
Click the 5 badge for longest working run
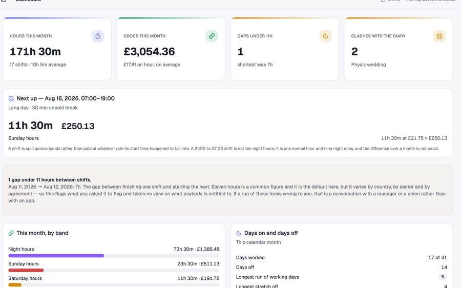443,277
